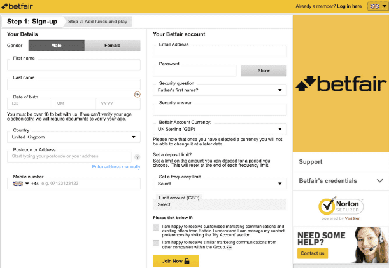Viewport: 389px width, 268px height.
Task: Click the ellipsis after 'within the Group'
Action: (x=229, y=247)
